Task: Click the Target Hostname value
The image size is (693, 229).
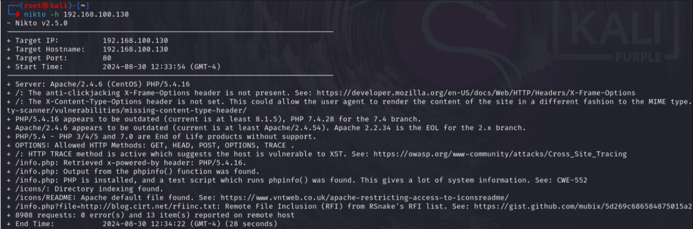Action: (x=135, y=49)
